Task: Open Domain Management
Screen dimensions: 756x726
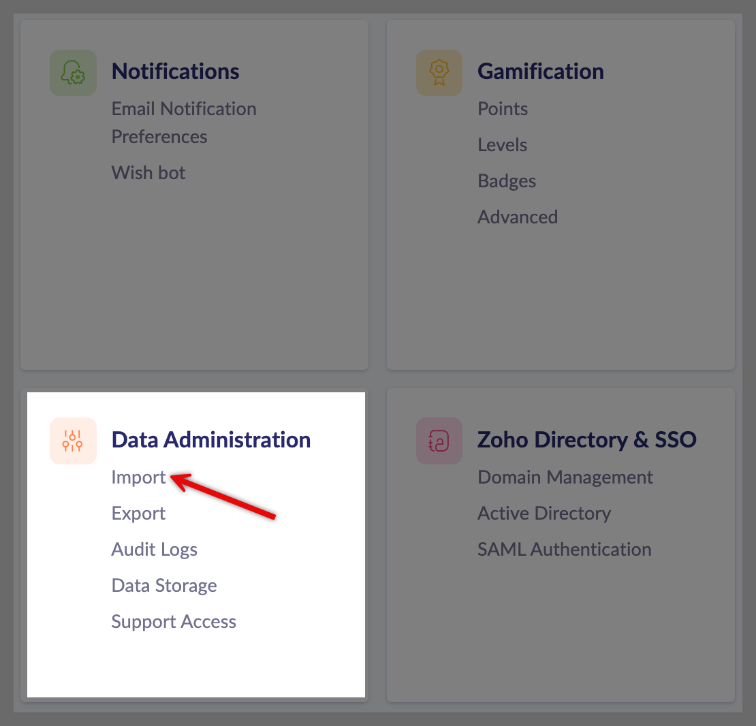Action: point(565,477)
